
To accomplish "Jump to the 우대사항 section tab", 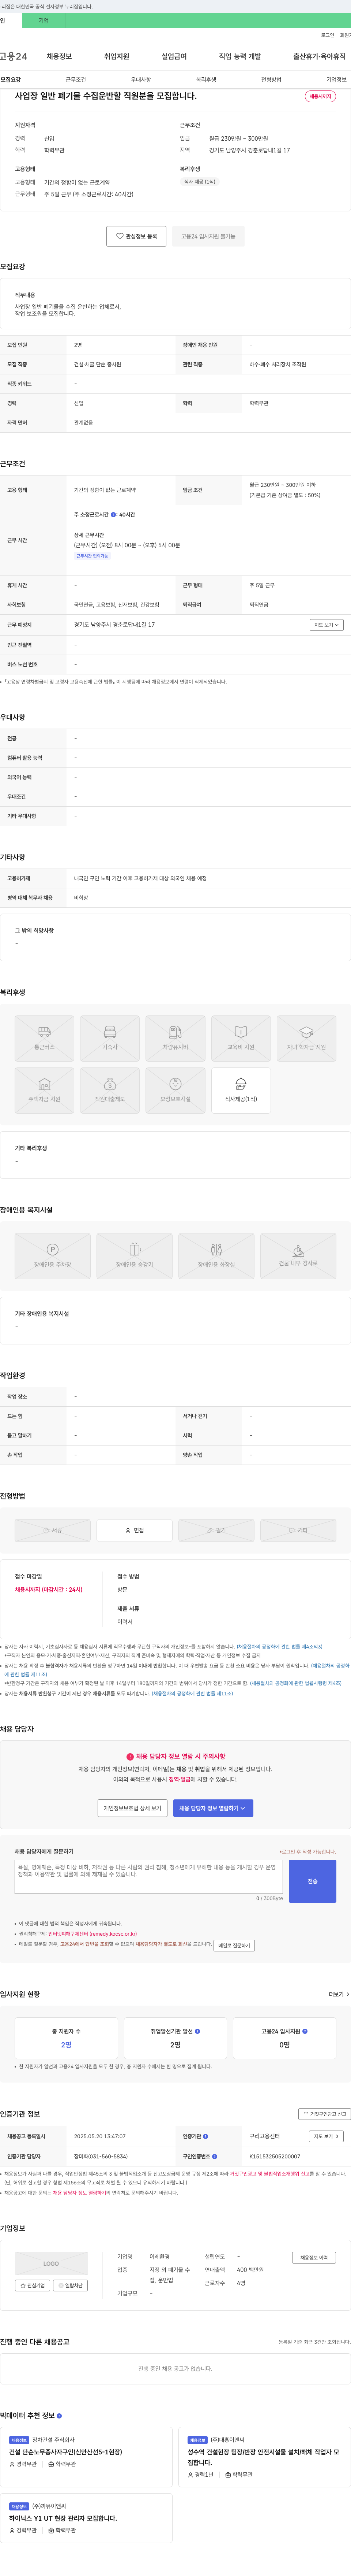I will pos(141,79).
